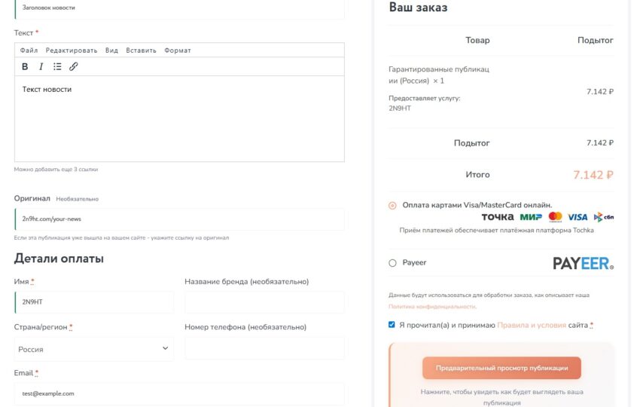Open the Формат menu in editor
The image size is (640, 407).
178,50
